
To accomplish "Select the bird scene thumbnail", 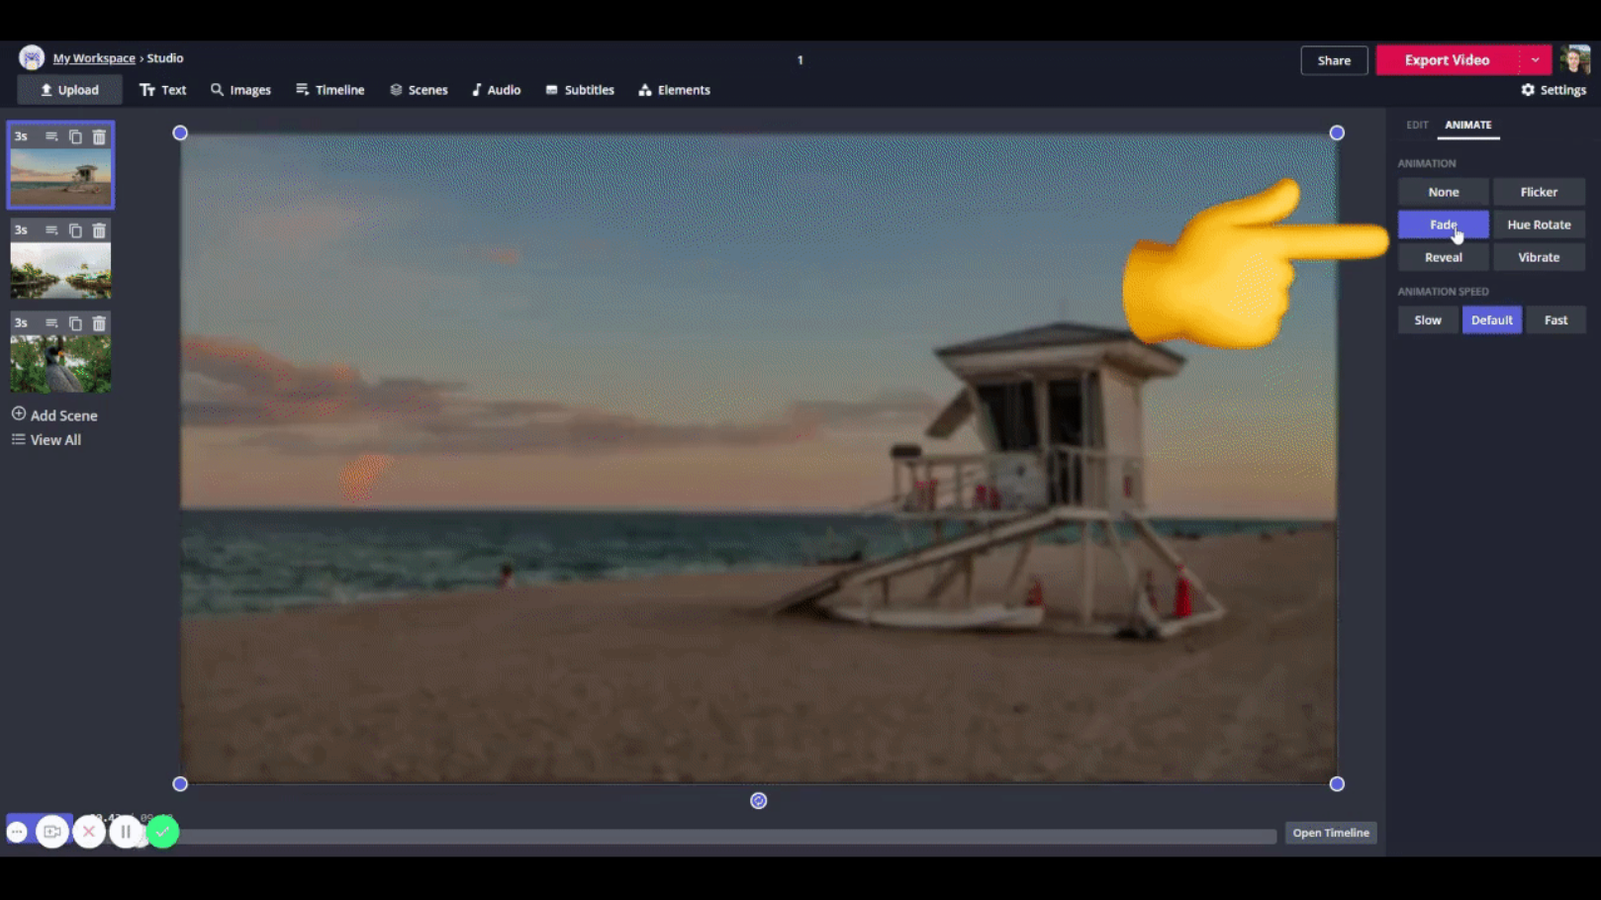I will click(x=60, y=364).
